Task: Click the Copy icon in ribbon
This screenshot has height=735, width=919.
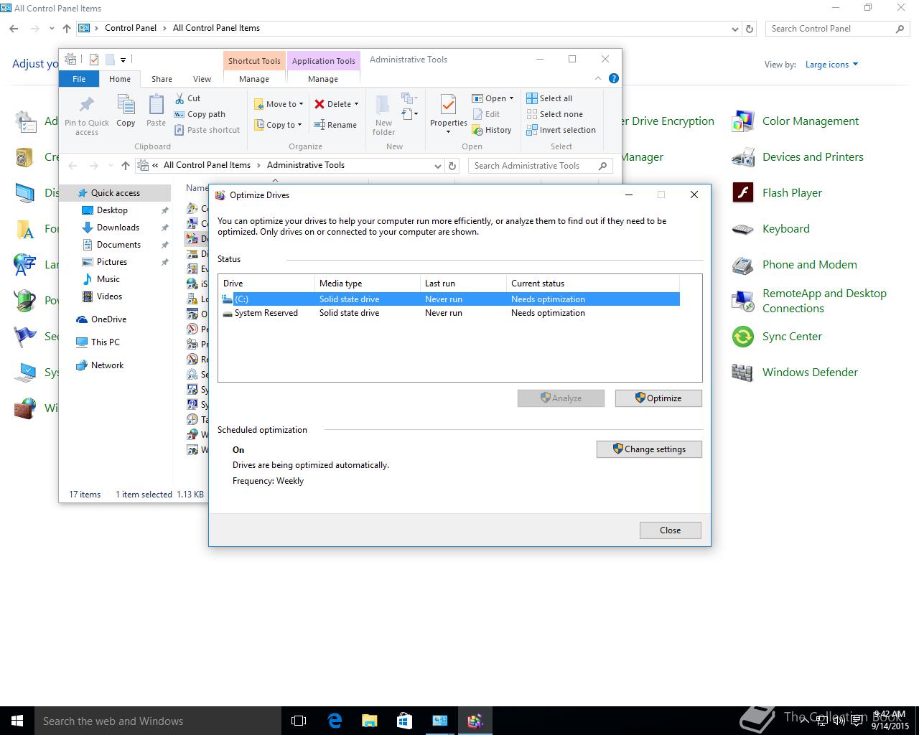Action: 126,106
